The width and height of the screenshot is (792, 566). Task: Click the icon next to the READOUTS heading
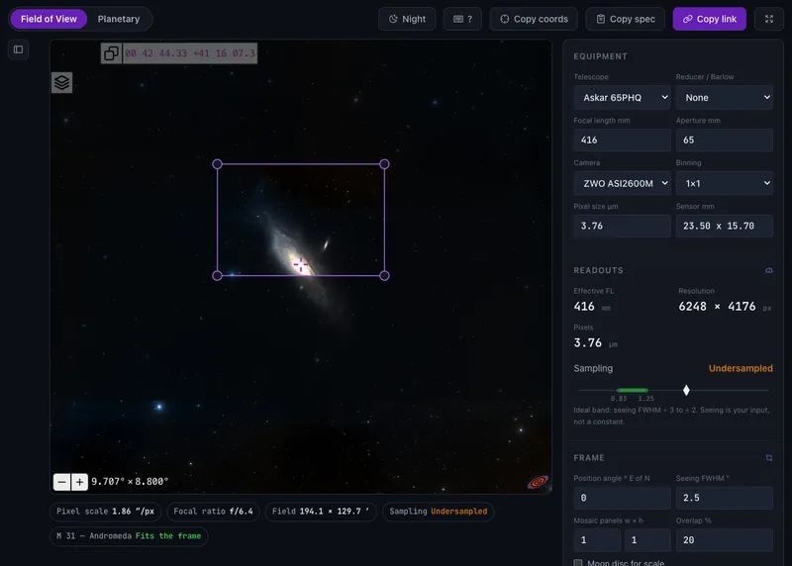pyautogui.click(x=769, y=270)
